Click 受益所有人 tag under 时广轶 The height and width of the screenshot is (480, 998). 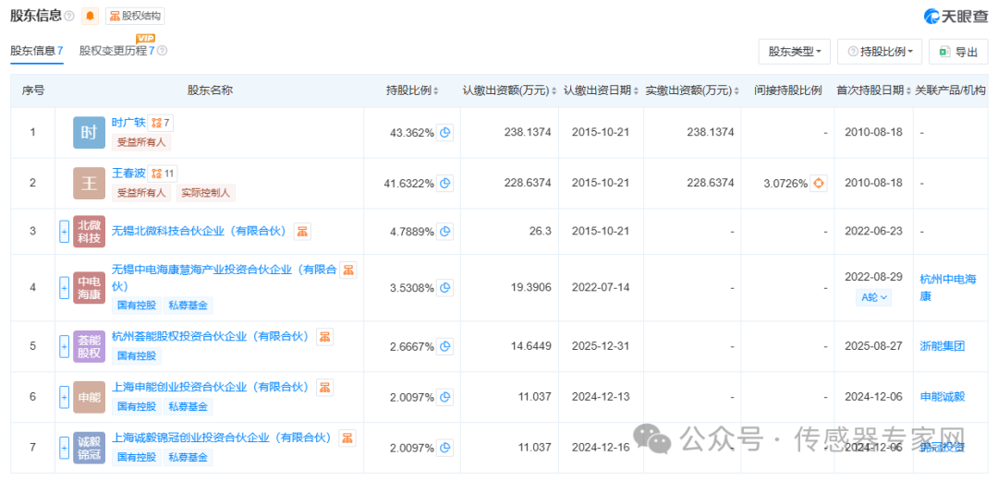click(x=141, y=142)
